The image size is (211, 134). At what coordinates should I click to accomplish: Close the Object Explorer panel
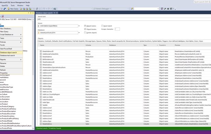point(33,13)
